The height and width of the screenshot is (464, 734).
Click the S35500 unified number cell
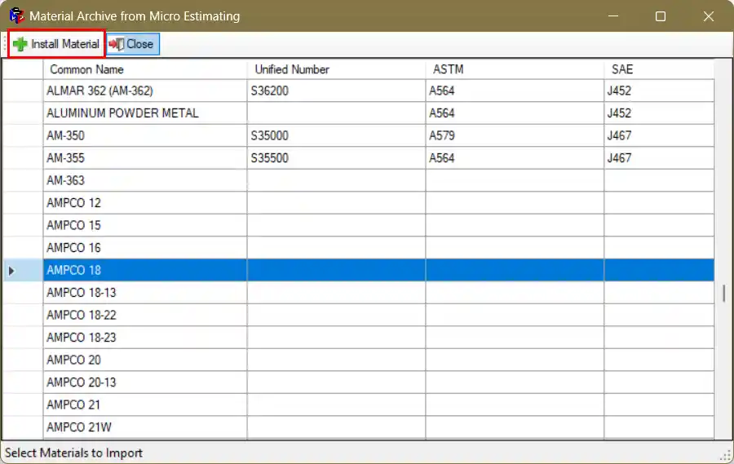point(336,158)
